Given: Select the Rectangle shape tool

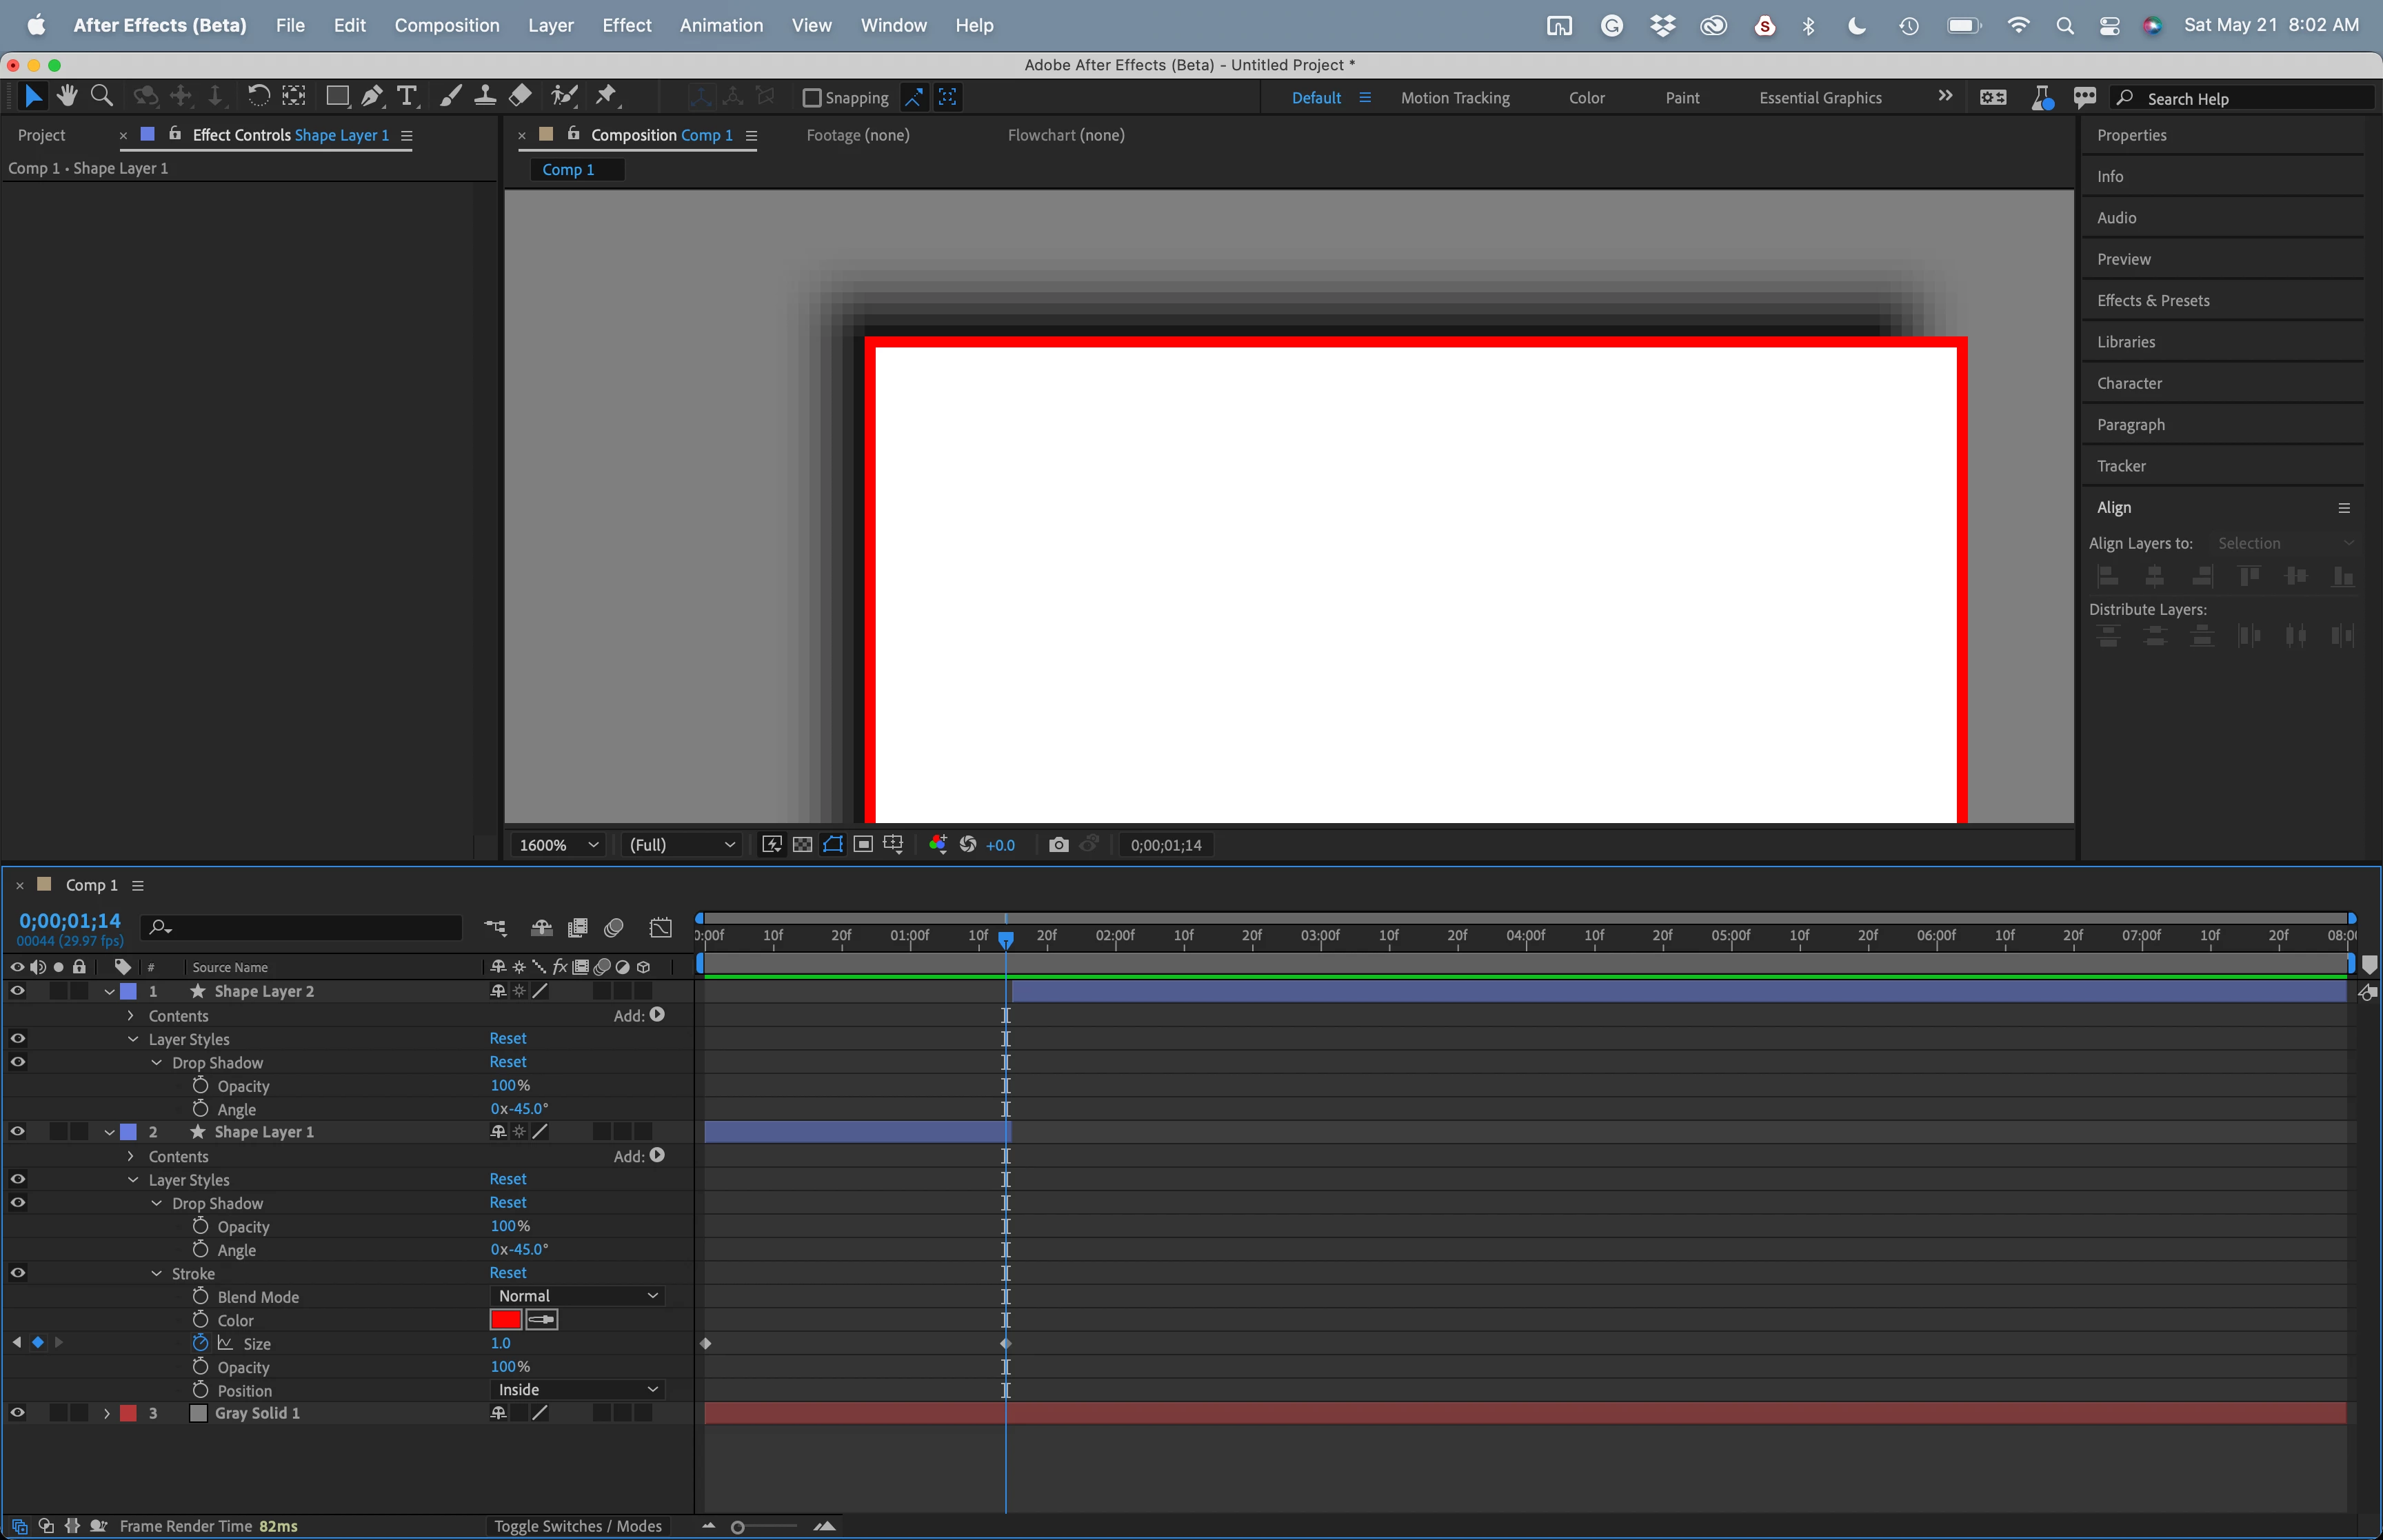Looking at the screenshot, I should pyautogui.click(x=337, y=96).
